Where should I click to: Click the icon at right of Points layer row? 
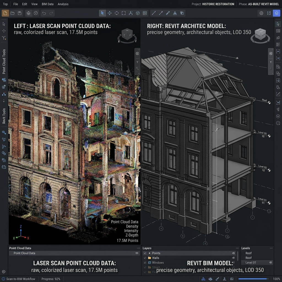point(233,253)
